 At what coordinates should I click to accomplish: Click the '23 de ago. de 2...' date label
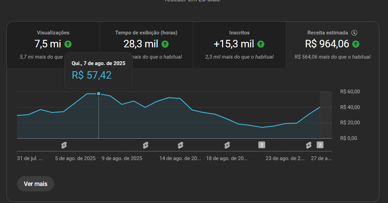[x=285, y=158]
